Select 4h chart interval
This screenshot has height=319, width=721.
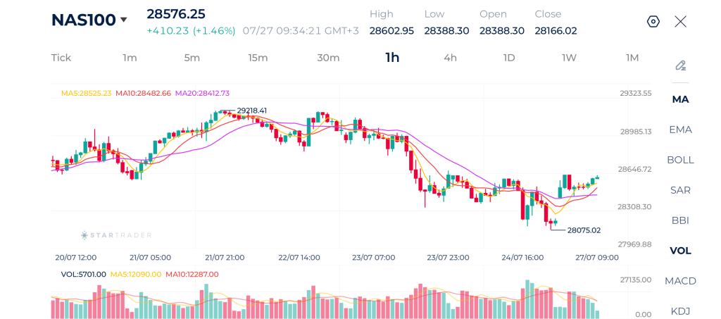click(450, 58)
